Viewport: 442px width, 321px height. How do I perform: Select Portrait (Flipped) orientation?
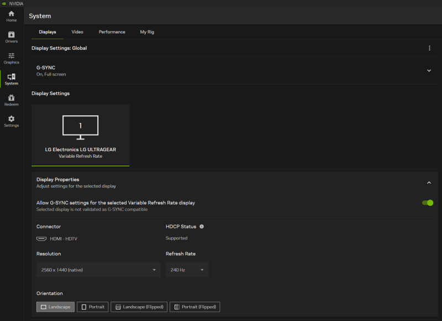tap(195, 307)
